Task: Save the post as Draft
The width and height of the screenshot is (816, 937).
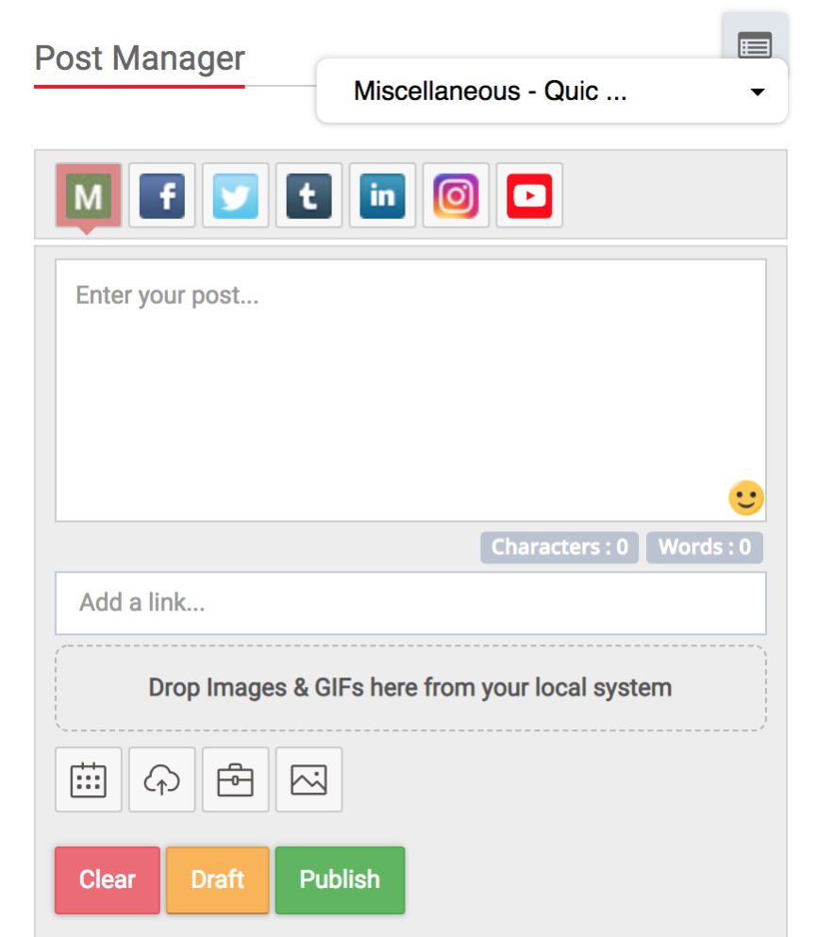Action: 217,879
